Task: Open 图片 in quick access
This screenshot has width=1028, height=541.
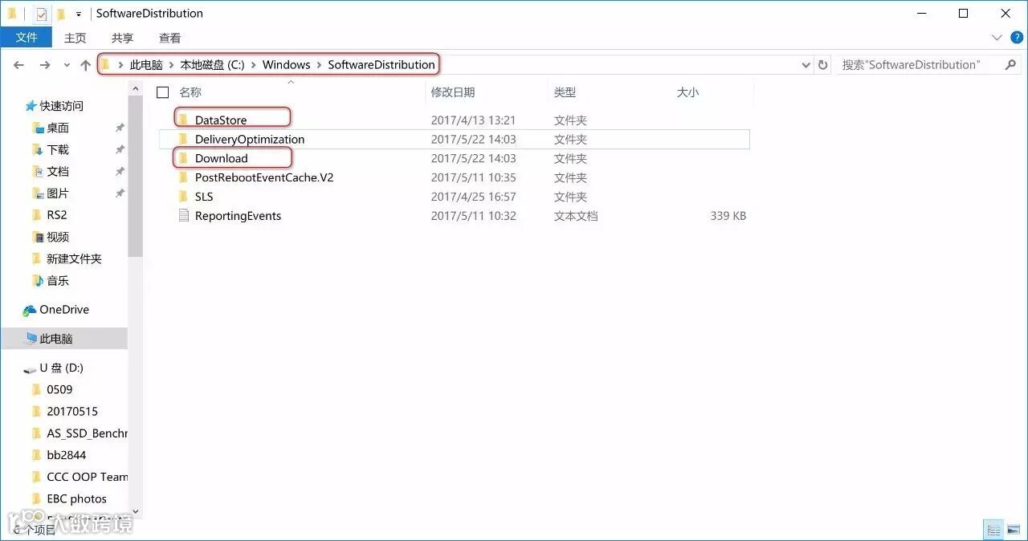Action: 58,193
